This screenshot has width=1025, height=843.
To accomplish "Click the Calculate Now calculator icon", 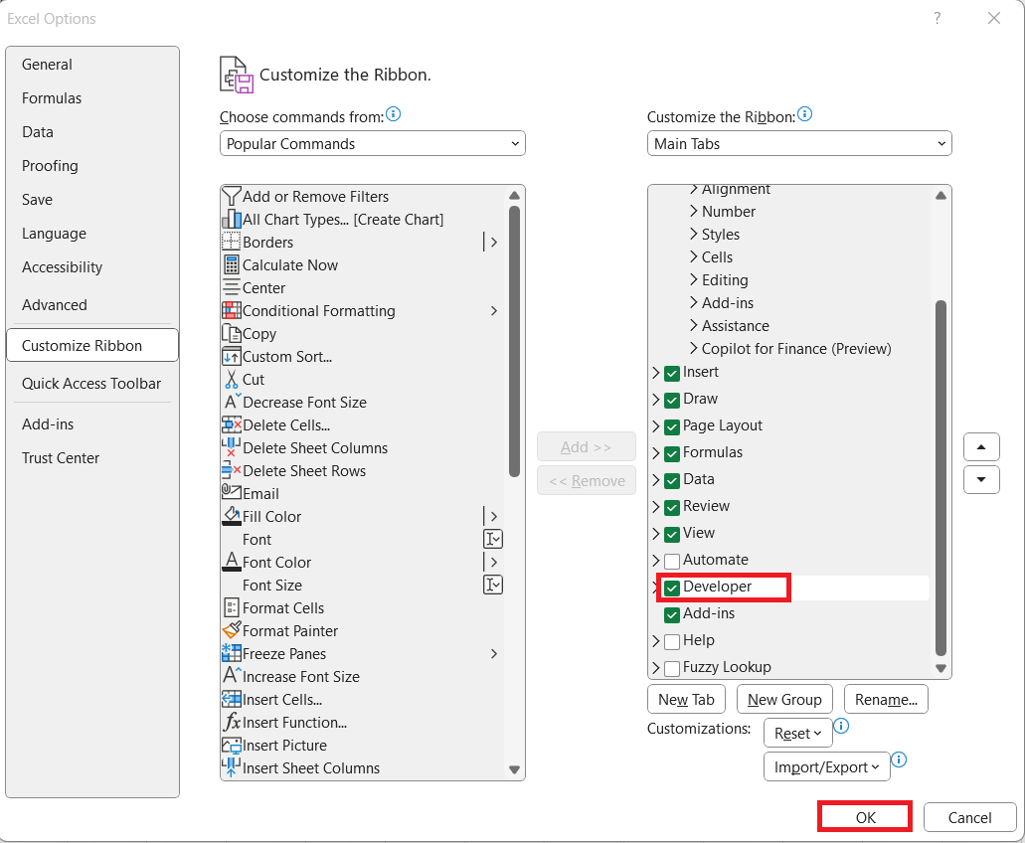I will tap(232, 264).
